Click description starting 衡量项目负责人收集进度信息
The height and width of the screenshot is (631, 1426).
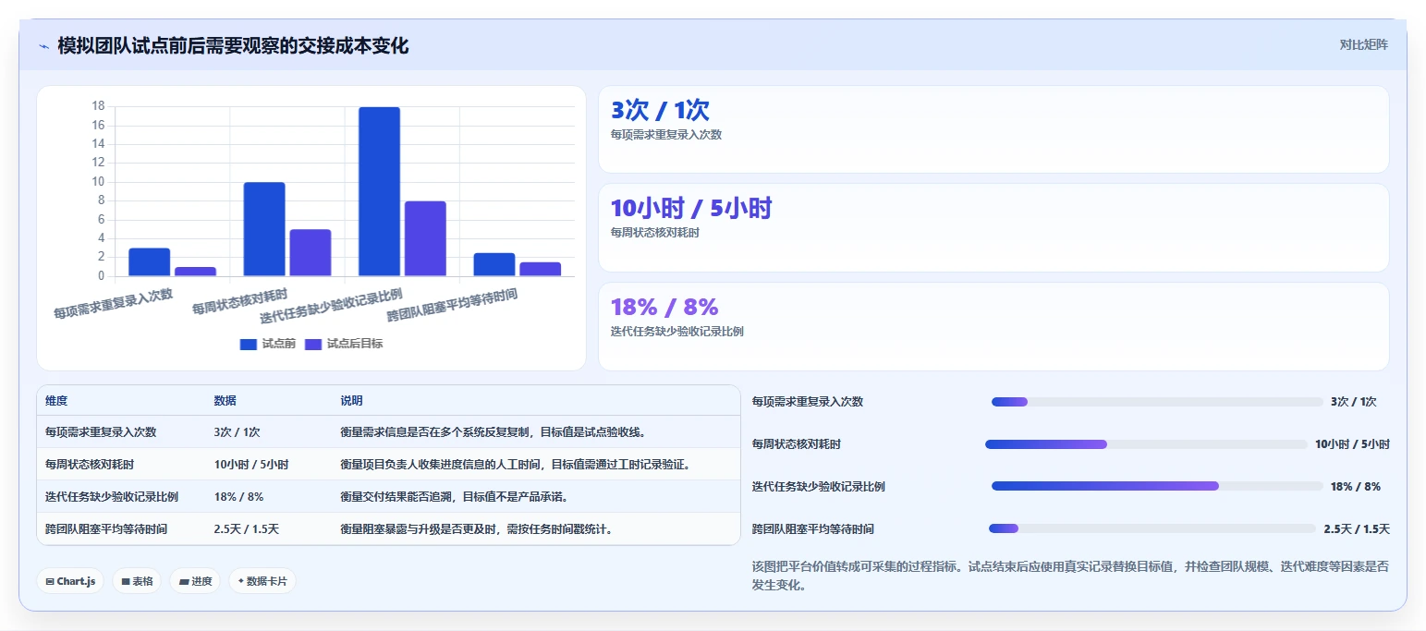pos(516,464)
